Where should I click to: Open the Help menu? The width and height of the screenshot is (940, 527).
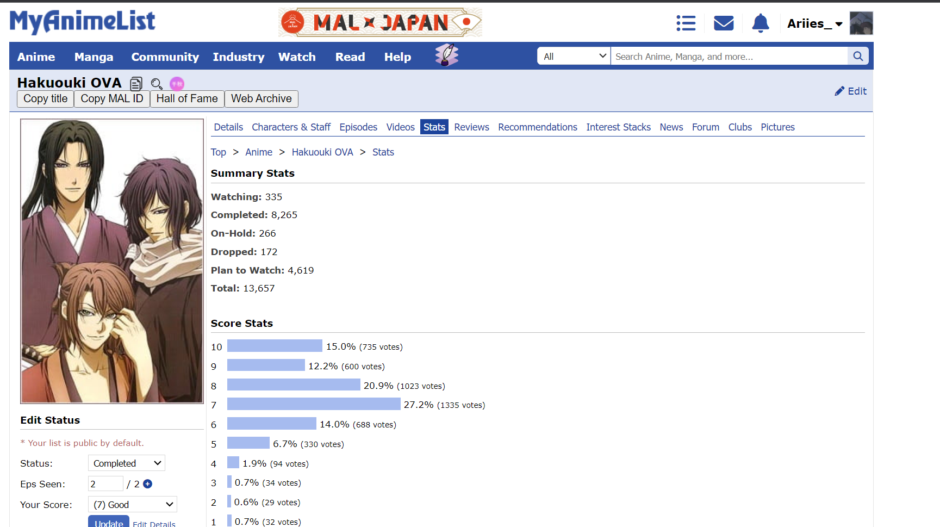click(397, 57)
